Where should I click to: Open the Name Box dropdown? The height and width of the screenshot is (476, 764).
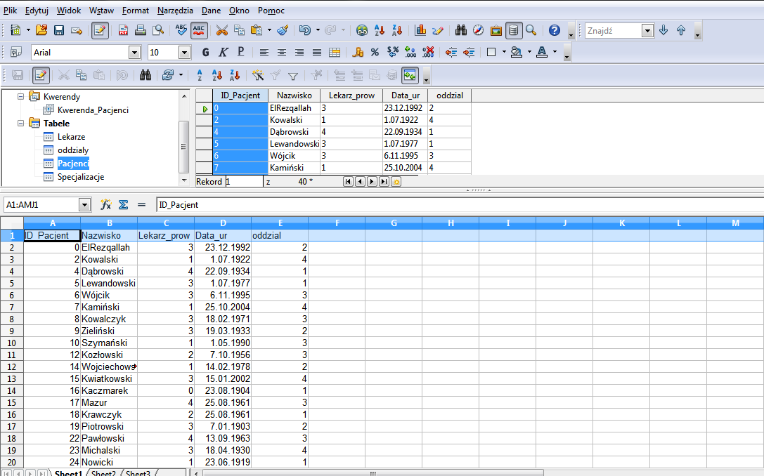pyautogui.click(x=85, y=205)
